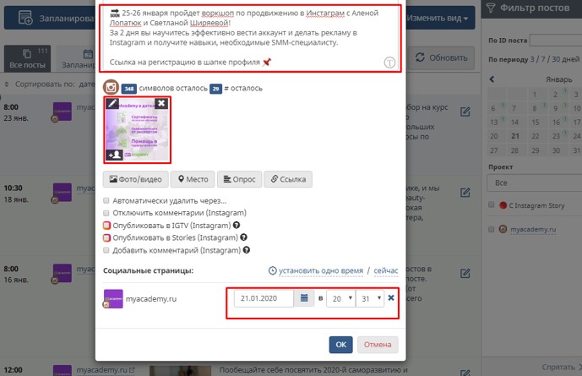Open help for Publish to IGTV
582x376 pixels.
(237, 225)
